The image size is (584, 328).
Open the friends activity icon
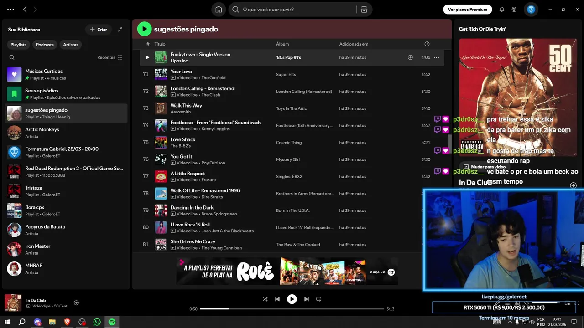[x=514, y=10]
